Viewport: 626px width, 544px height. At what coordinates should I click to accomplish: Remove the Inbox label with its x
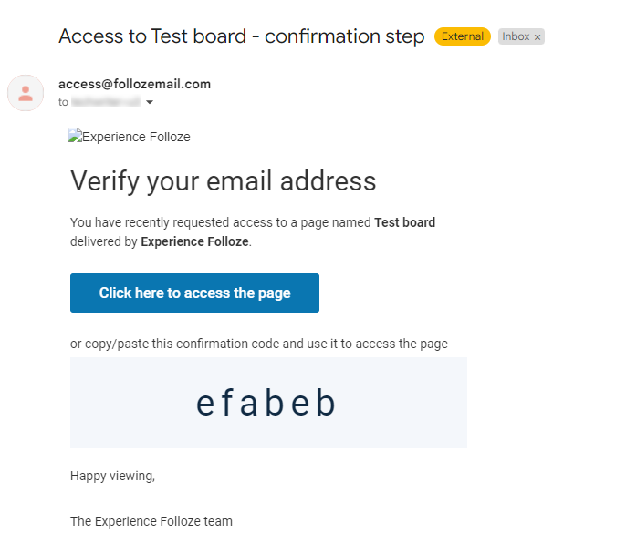pyautogui.click(x=537, y=37)
